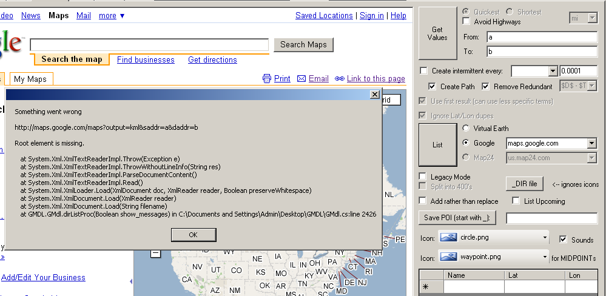Switch to Find businesses tab
This screenshot has height=296, width=606.
(x=146, y=60)
